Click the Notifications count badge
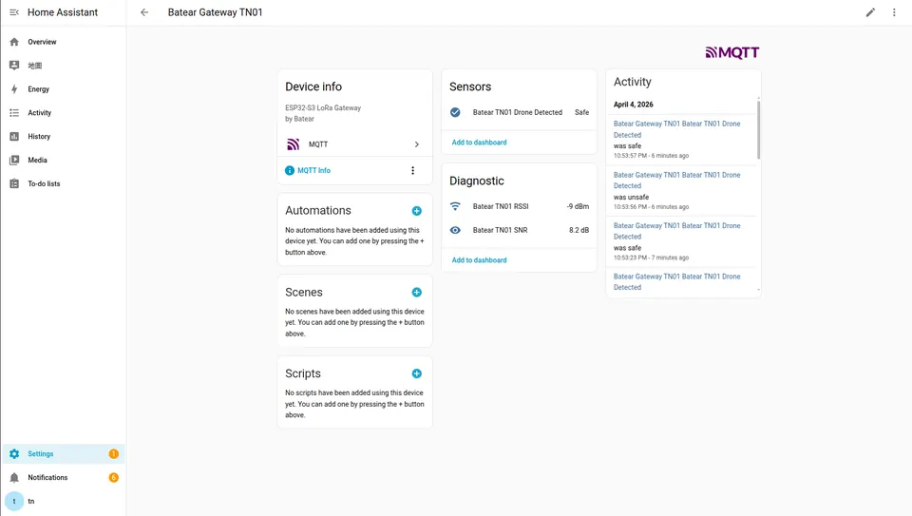 113,478
